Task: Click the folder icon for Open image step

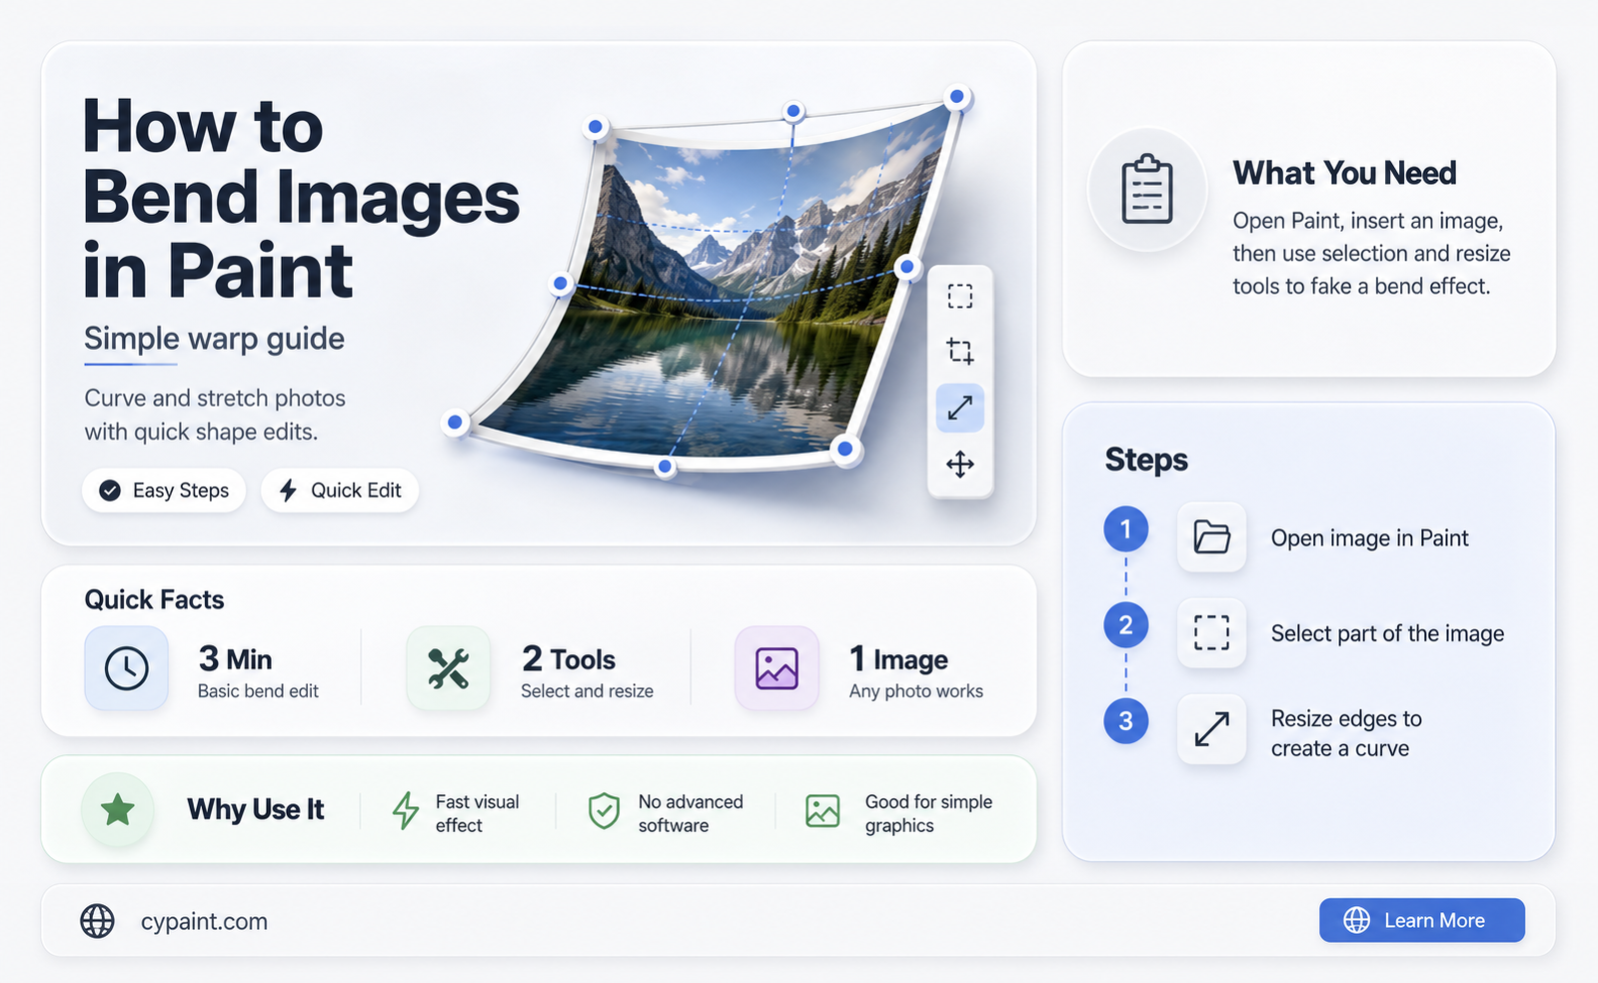Action: tap(1211, 537)
